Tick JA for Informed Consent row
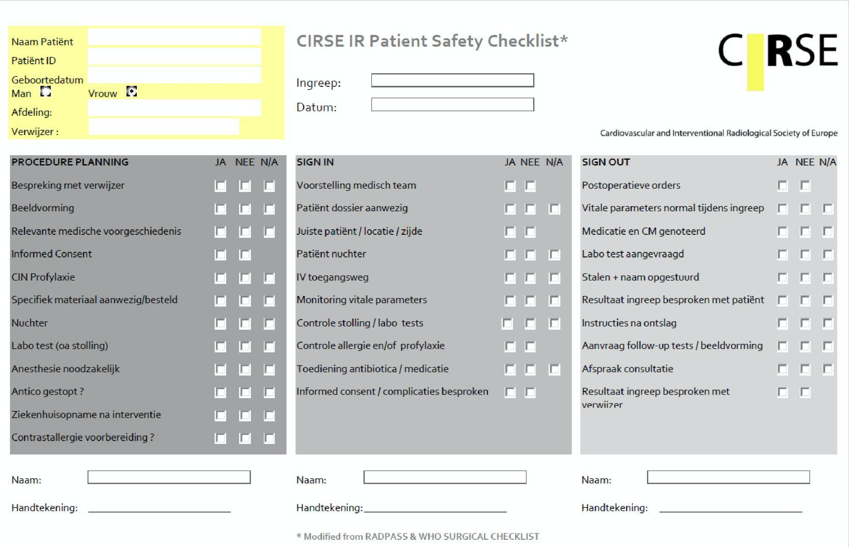Viewport: 849px width, 547px height. pos(221,255)
